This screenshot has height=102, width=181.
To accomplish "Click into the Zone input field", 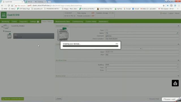I will point(142,70).
